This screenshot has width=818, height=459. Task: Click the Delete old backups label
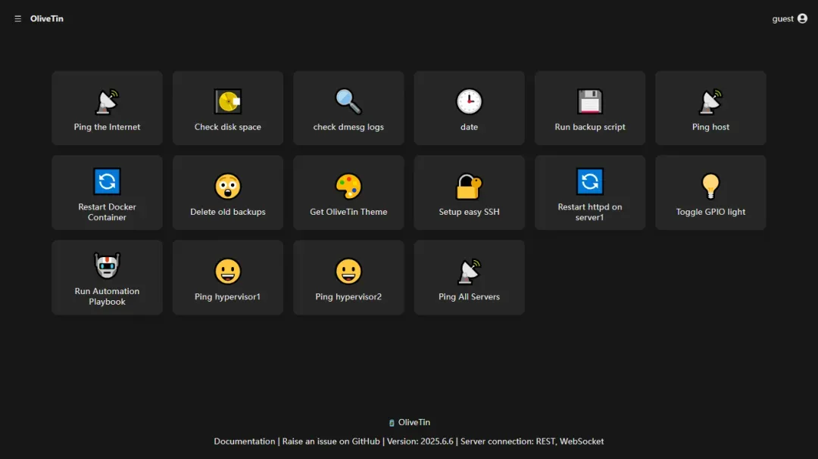coord(228,212)
